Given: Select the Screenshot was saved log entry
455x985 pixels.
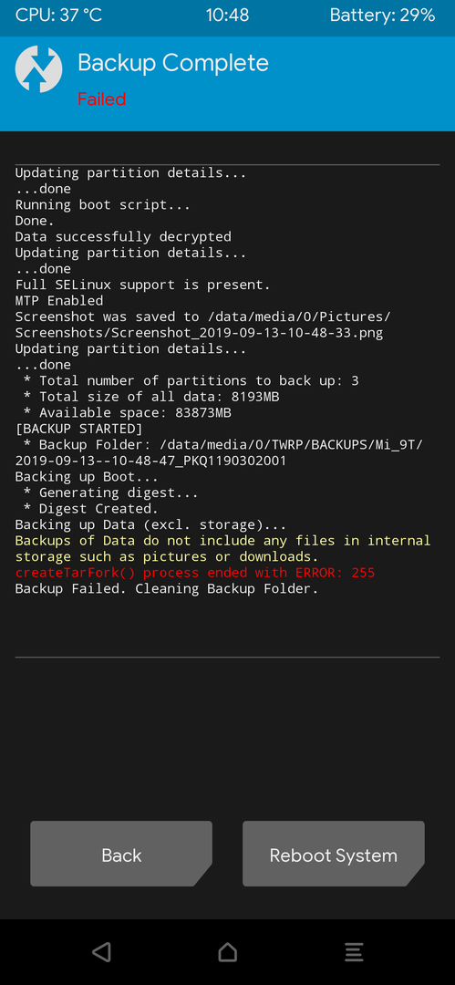Looking at the screenshot, I should pyautogui.click(x=203, y=325).
